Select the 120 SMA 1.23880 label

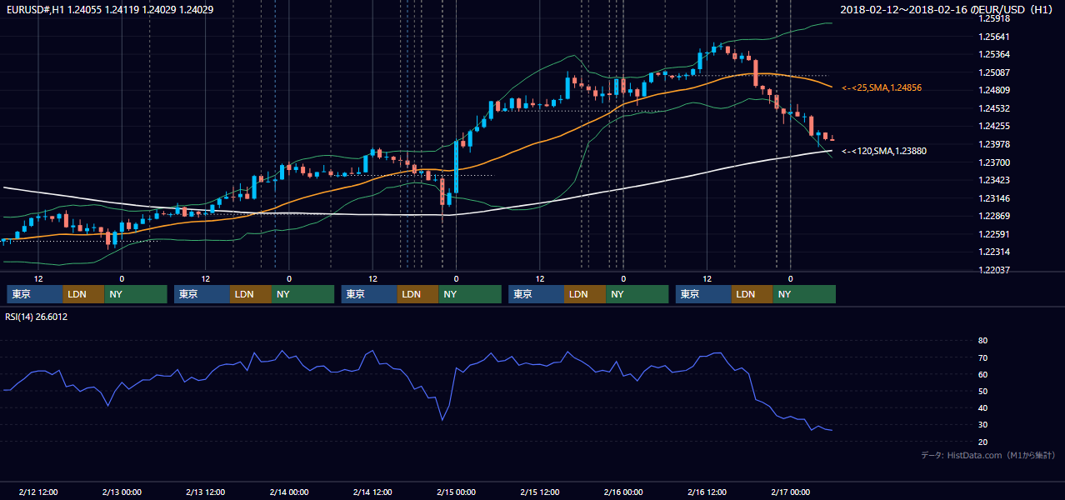tap(884, 151)
